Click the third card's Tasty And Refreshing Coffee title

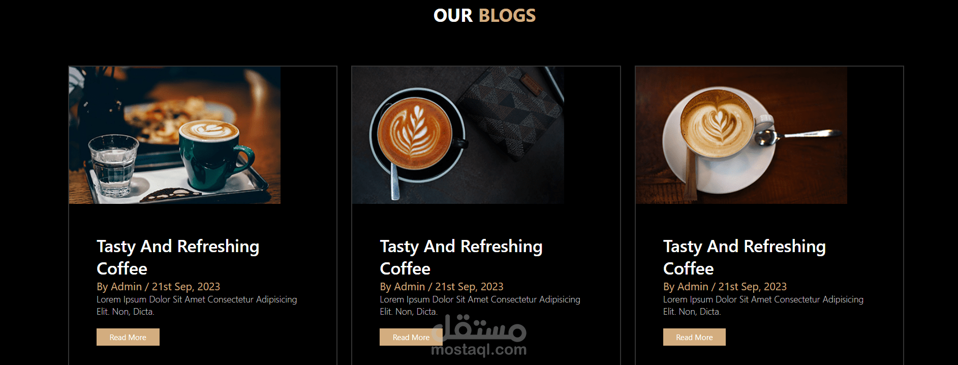(x=745, y=257)
